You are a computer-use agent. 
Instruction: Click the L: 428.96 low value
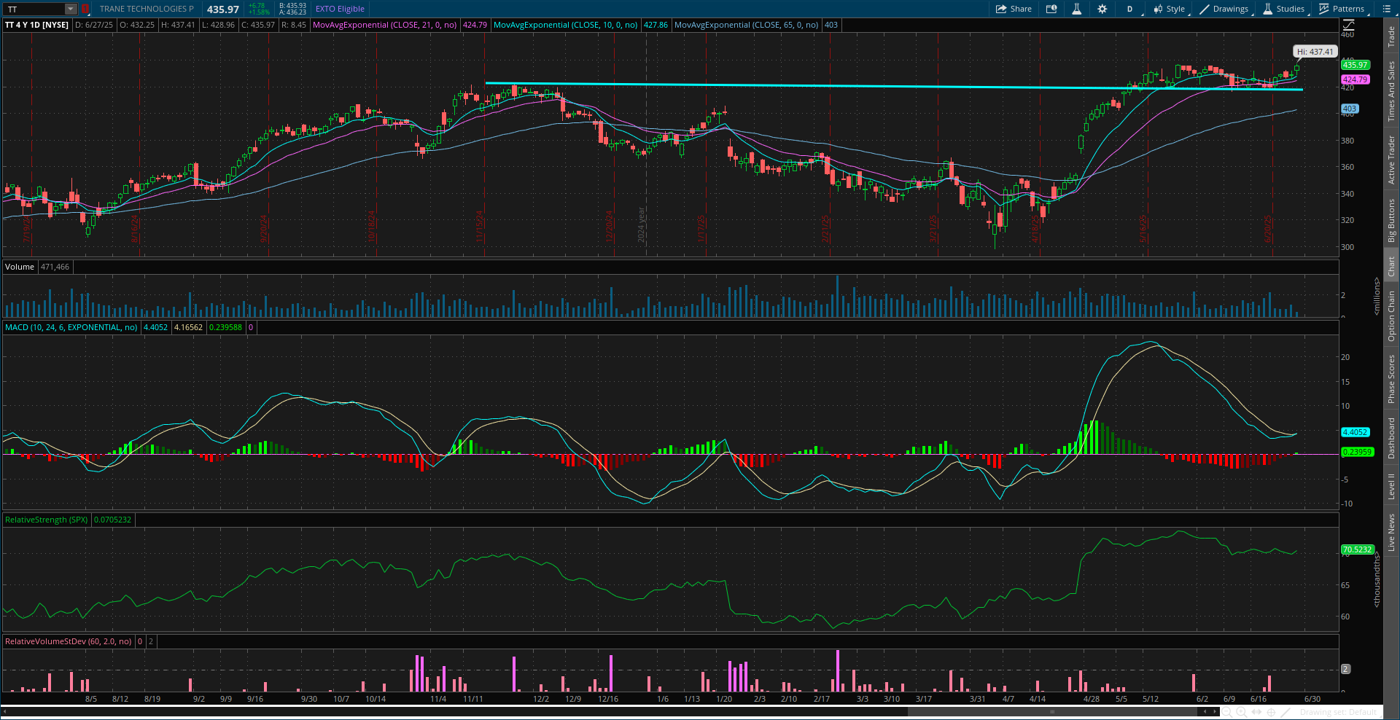pos(218,25)
